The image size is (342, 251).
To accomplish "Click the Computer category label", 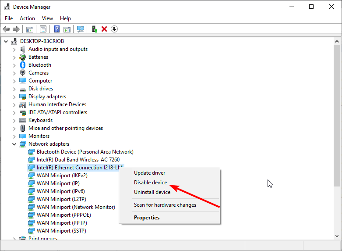I will click(40, 81).
